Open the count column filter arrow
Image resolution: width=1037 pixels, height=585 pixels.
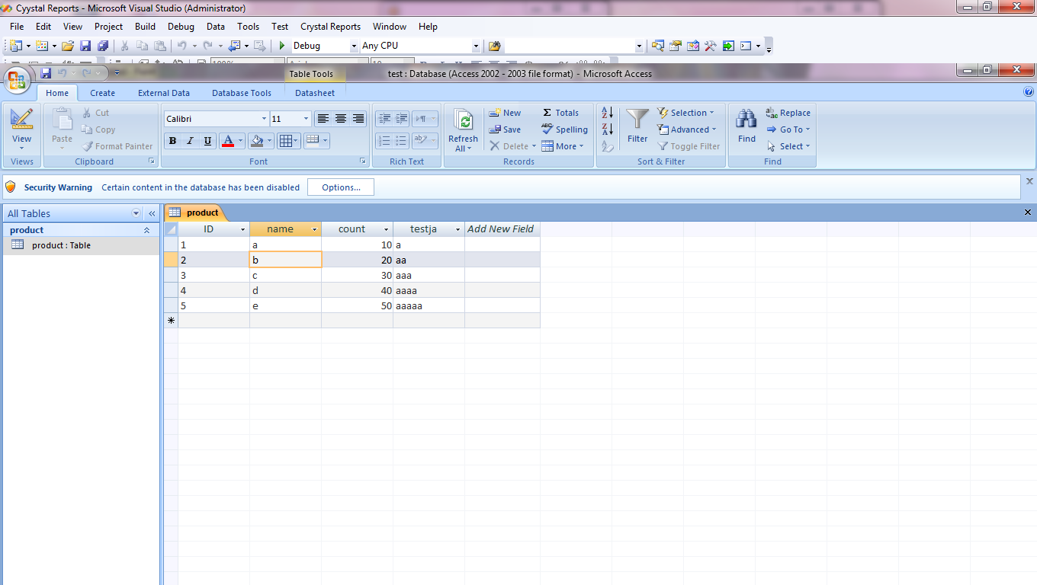coord(386,229)
